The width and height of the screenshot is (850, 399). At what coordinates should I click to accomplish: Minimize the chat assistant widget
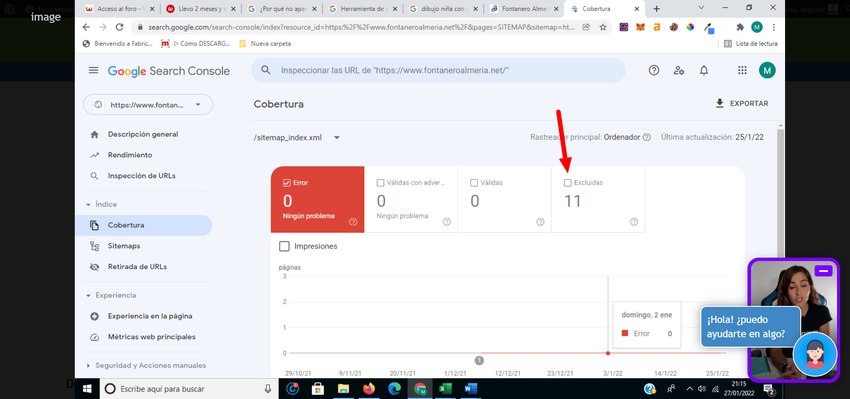[824, 271]
